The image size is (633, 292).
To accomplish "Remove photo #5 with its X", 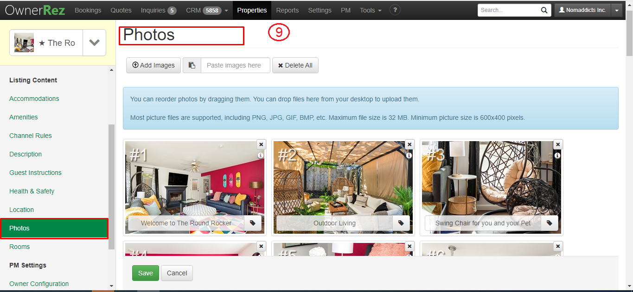I will pyautogui.click(x=409, y=246).
